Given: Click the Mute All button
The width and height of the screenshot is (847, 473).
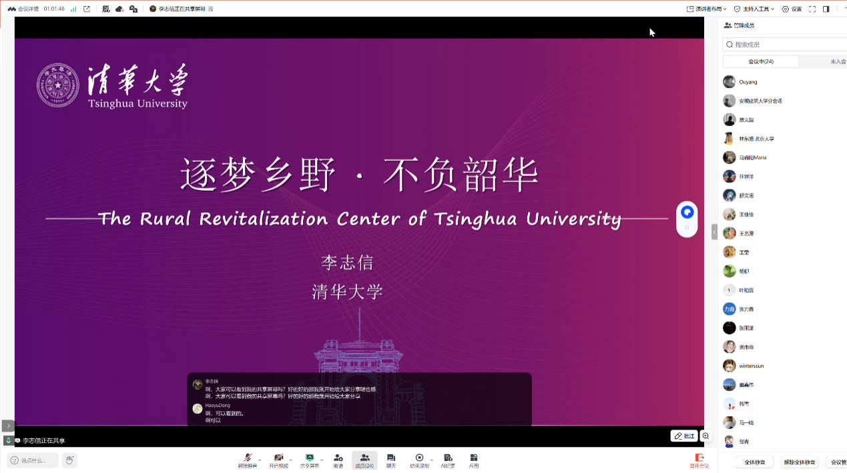Looking at the screenshot, I should pyautogui.click(x=754, y=462).
